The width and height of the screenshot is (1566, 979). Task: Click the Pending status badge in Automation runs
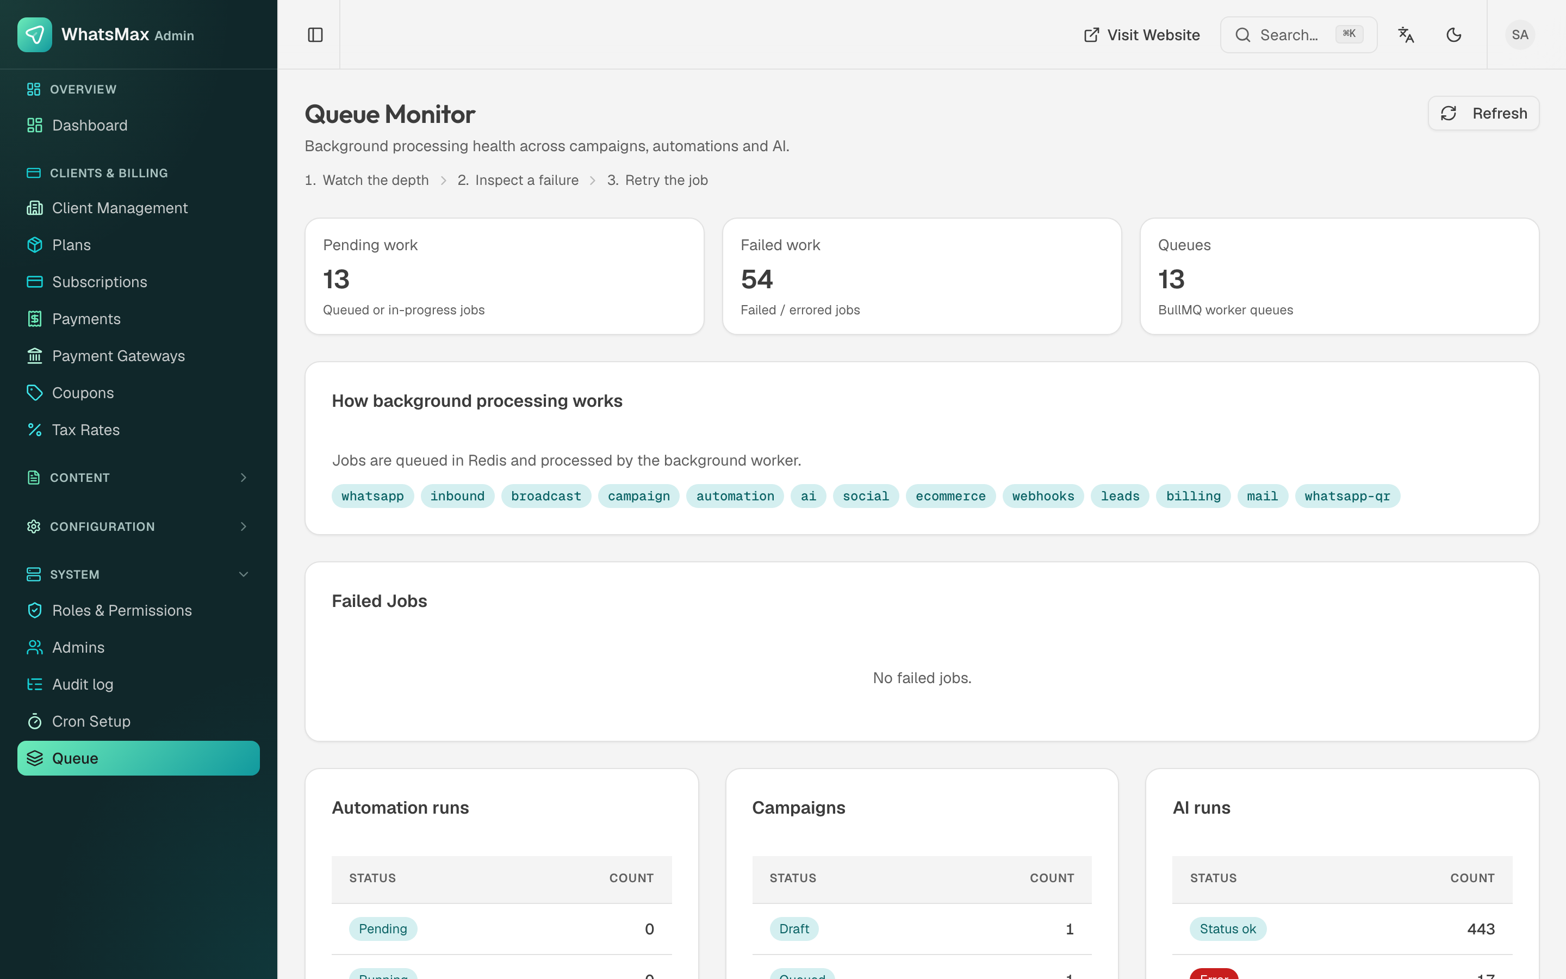pyautogui.click(x=383, y=928)
